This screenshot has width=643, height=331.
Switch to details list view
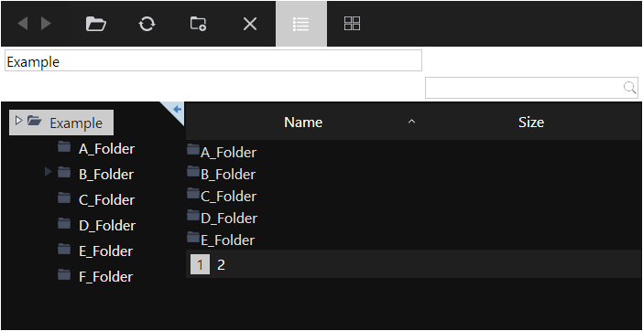(301, 24)
